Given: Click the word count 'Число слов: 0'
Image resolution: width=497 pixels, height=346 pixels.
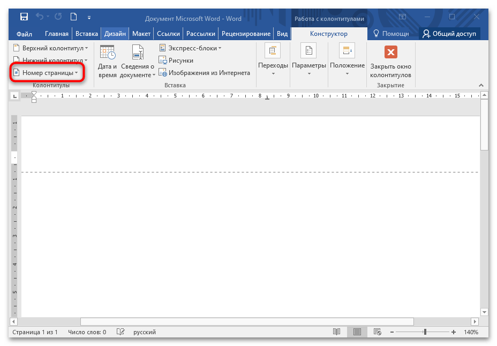Looking at the screenshot, I should pyautogui.click(x=87, y=332).
